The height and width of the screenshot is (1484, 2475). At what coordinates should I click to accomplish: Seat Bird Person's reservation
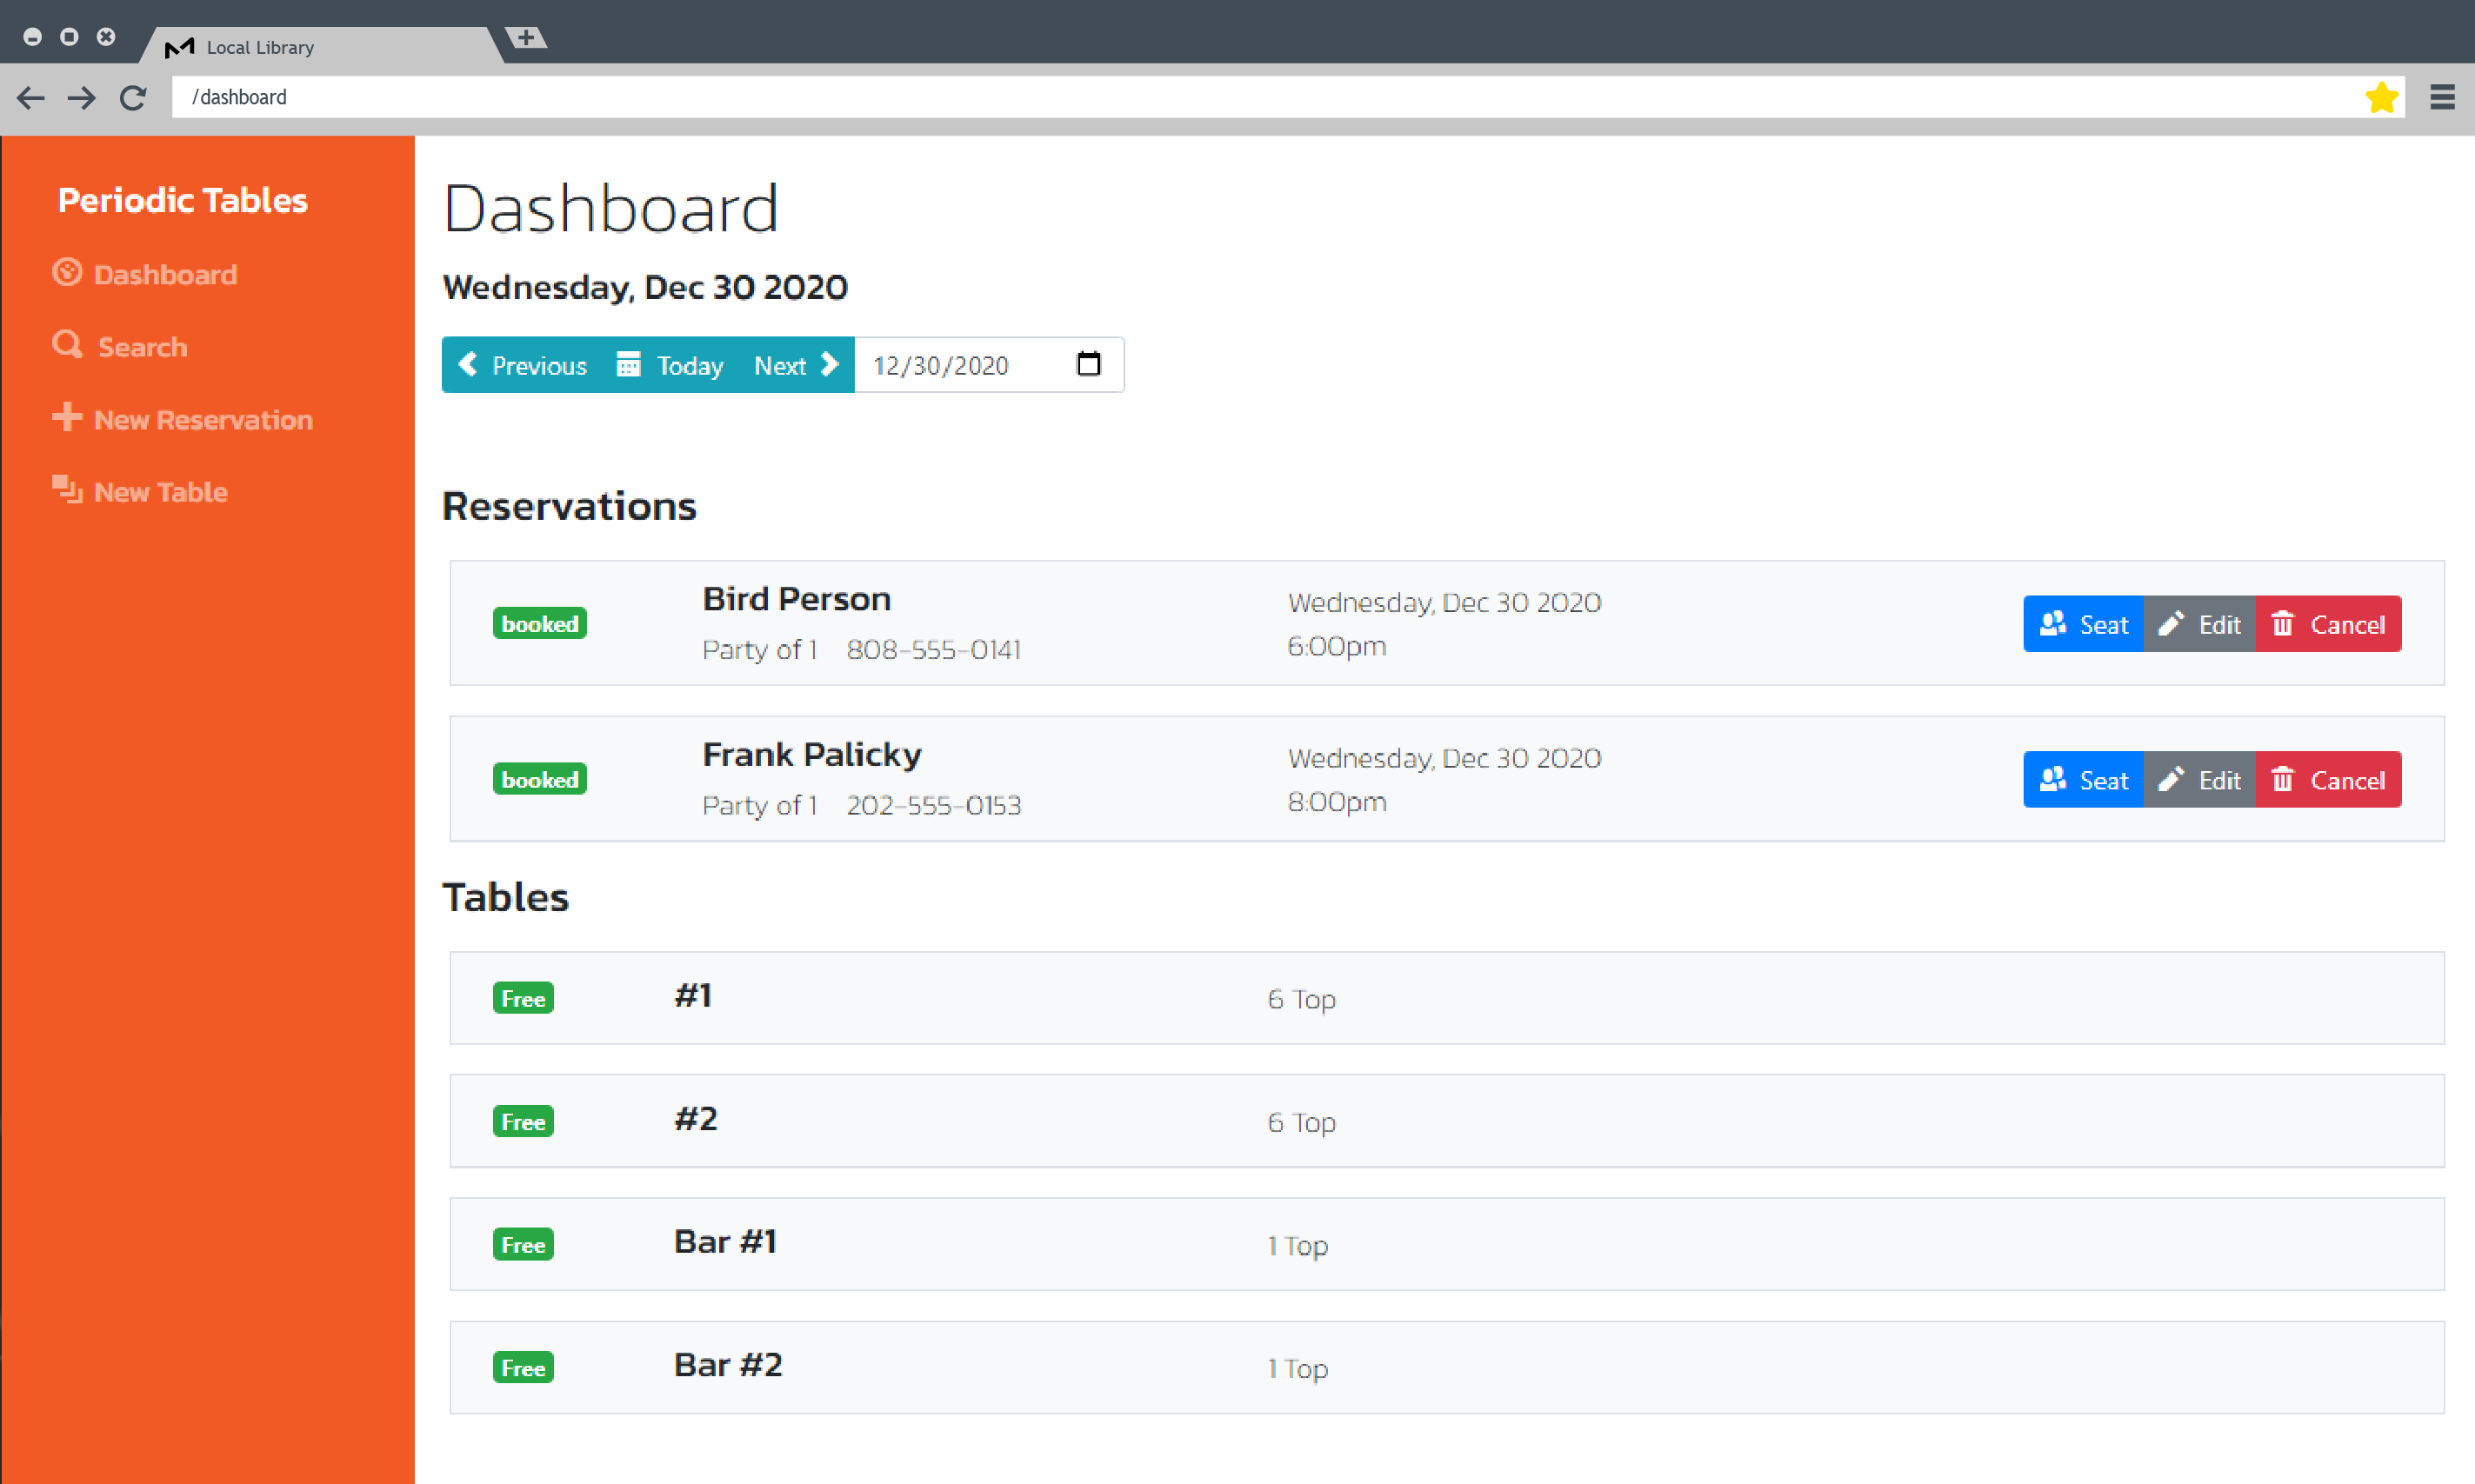pyautogui.click(x=2083, y=624)
